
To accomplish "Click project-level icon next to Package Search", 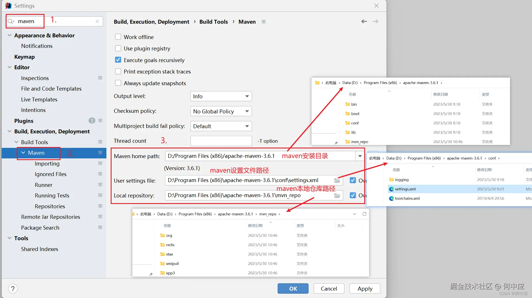I will click(100, 227).
